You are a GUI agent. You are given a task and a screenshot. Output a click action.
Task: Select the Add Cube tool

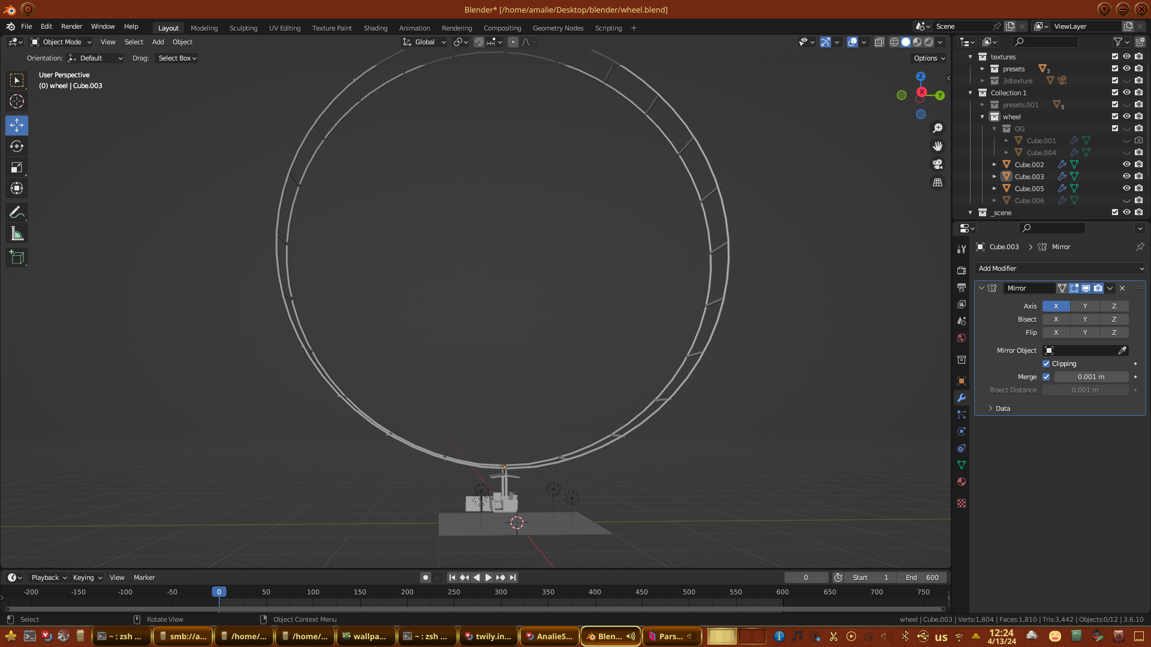tap(17, 258)
